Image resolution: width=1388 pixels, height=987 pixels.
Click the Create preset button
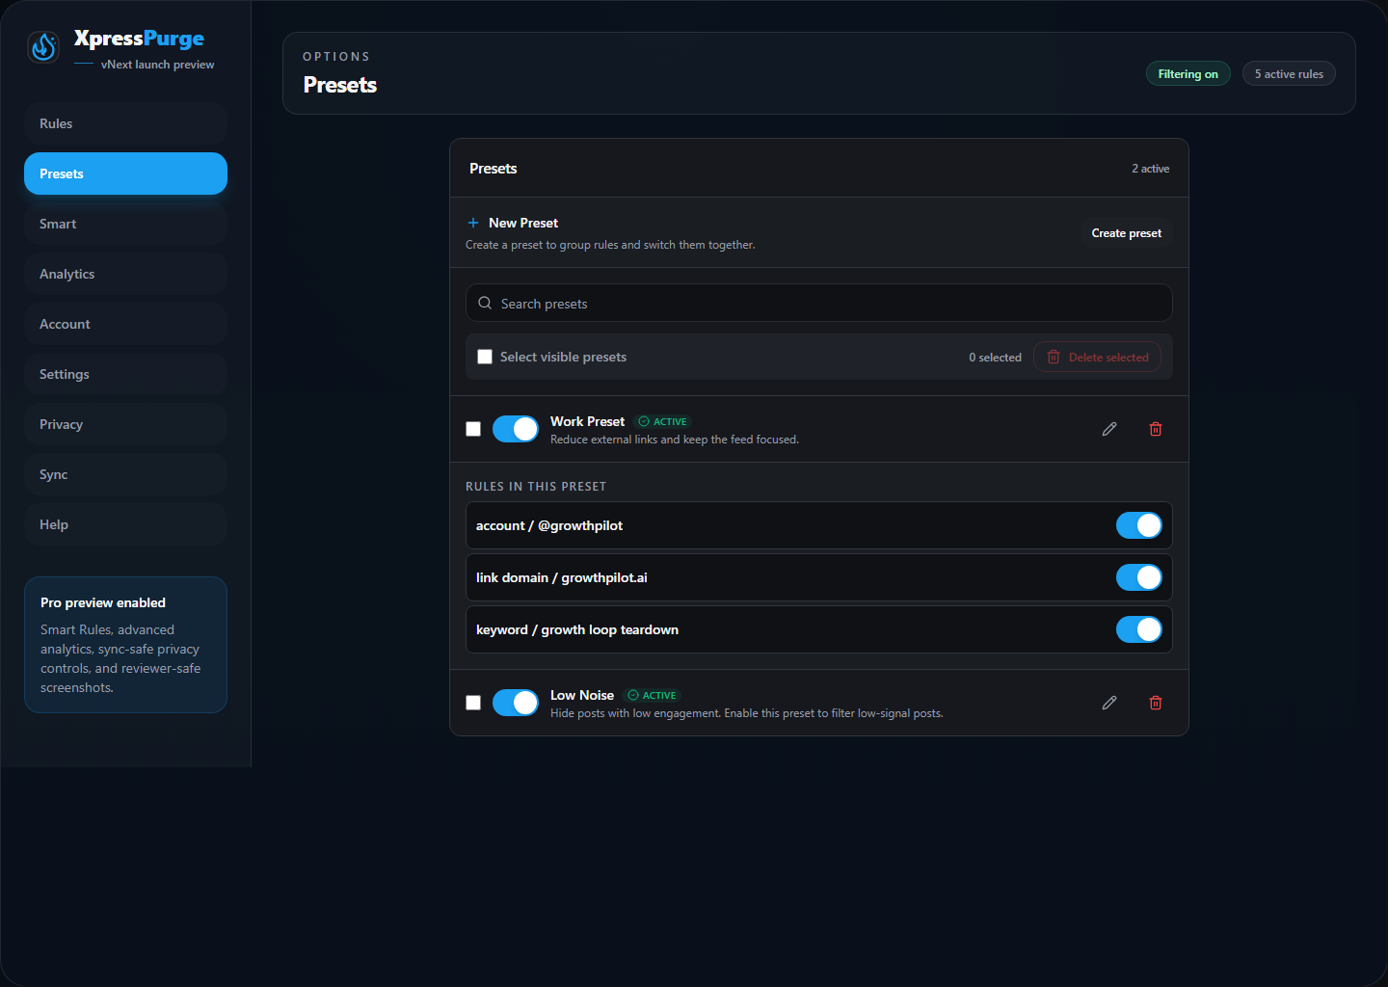[x=1126, y=233]
